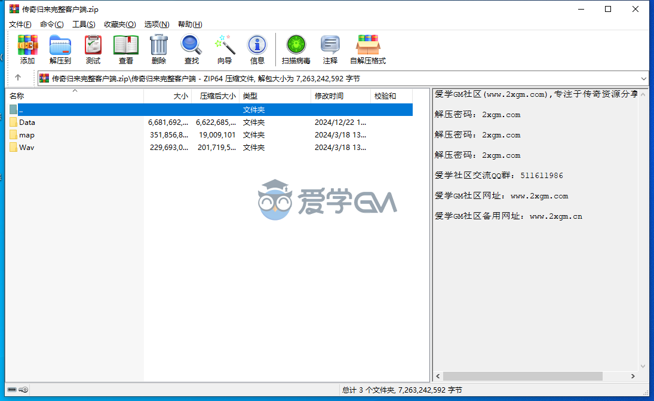Click the Wav folder icon

tap(13, 147)
